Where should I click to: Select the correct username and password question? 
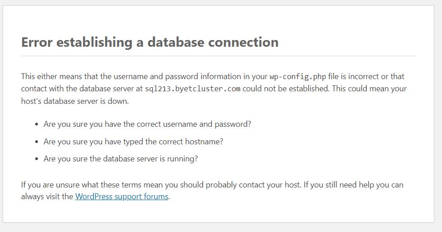147,124
